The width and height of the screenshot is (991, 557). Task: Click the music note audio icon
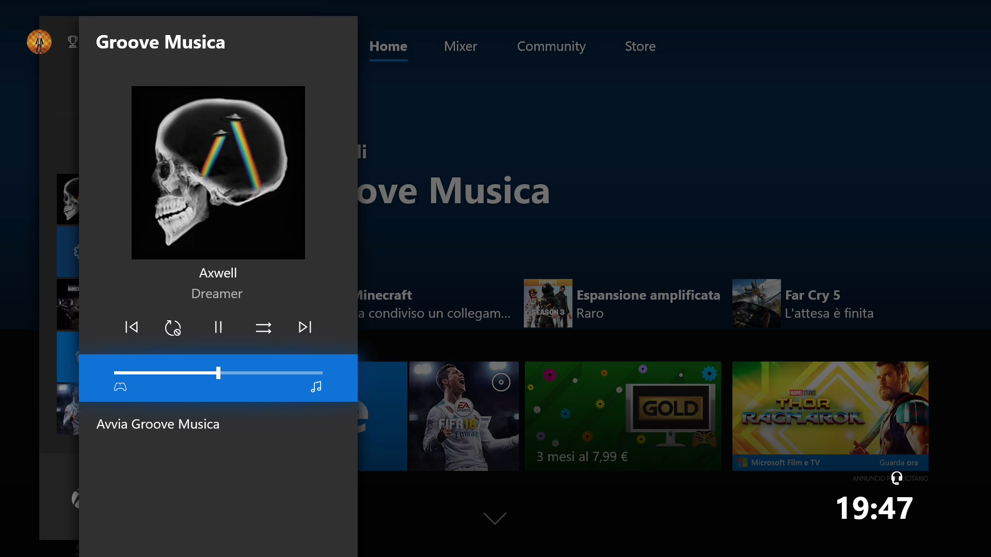[315, 386]
